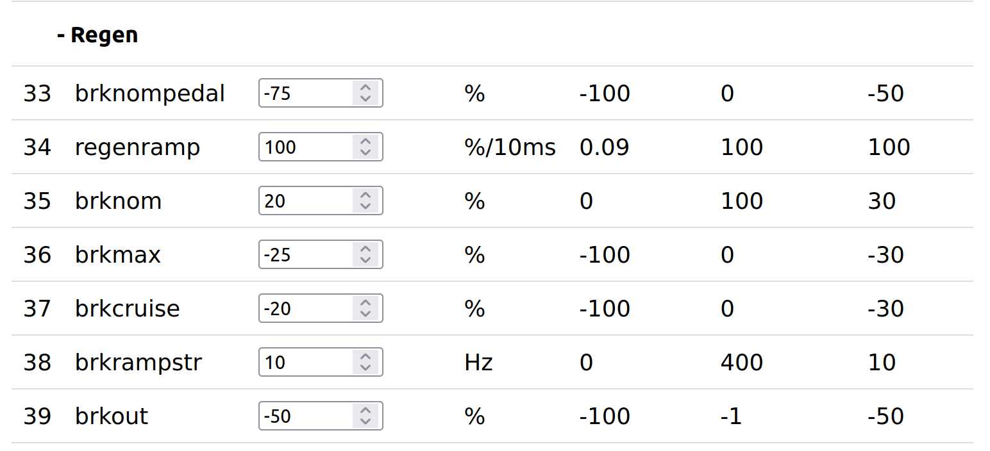Image resolution: width=990 pixels, height=451 pixels.
Task: Click the brknom value input field
Action: [x=305, y=201]
